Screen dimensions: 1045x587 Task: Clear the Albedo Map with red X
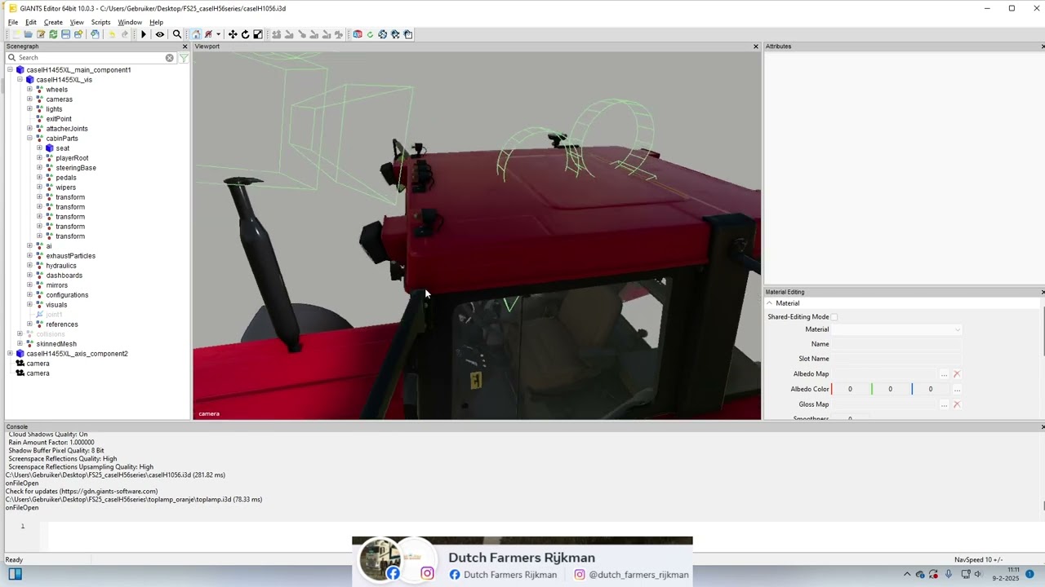point(957,374)
